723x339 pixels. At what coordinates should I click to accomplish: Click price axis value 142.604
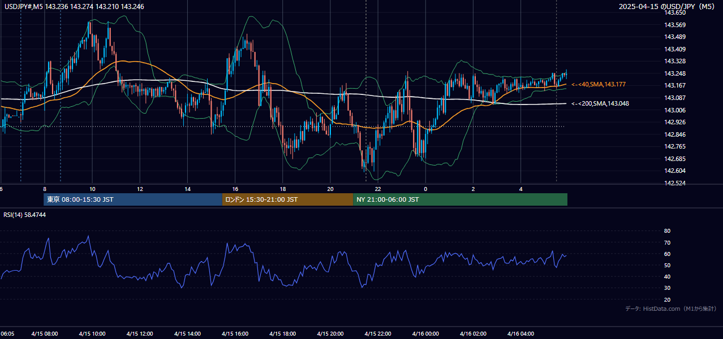[674, 171]
